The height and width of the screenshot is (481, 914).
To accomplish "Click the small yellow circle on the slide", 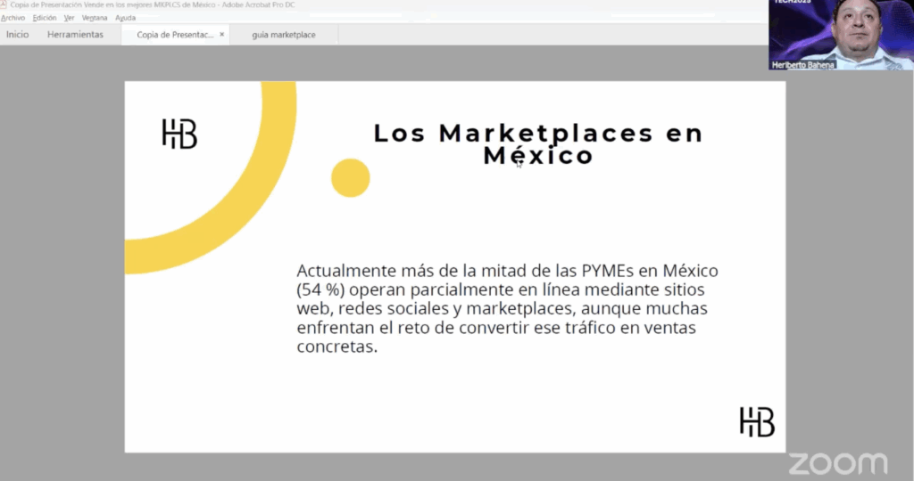I will coord(350,177).
